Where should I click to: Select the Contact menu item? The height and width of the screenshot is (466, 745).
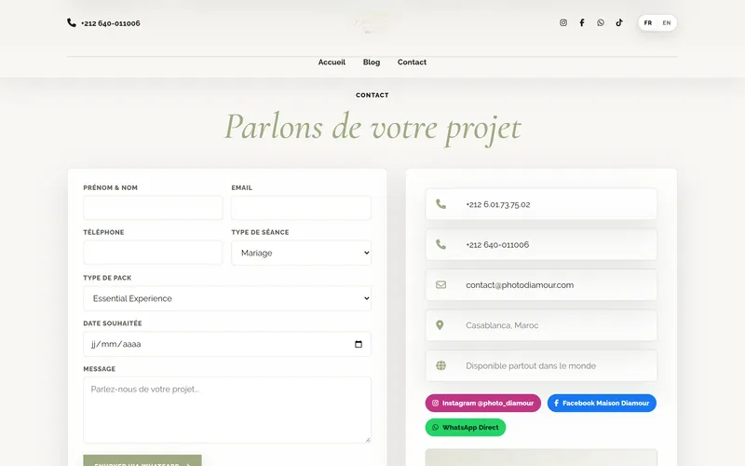pyautogui.click(x=412, y=62)
